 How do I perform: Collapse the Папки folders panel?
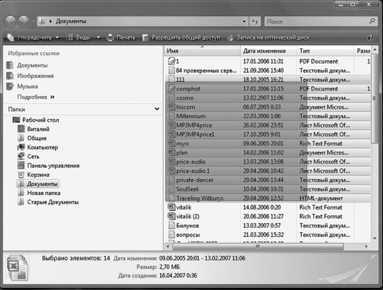click(x=156, y=109)
